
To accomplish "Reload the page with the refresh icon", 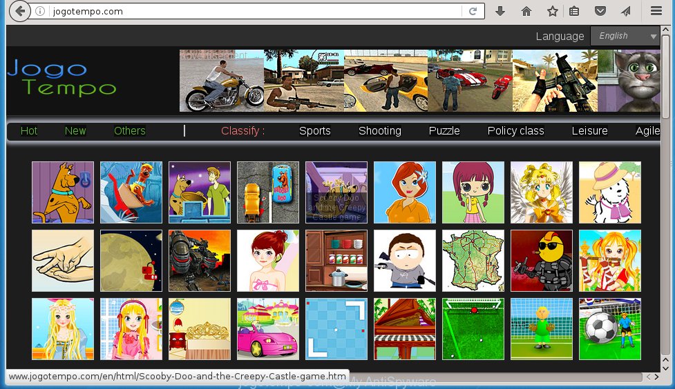I will pyautogui.click(x=473, y=11).
